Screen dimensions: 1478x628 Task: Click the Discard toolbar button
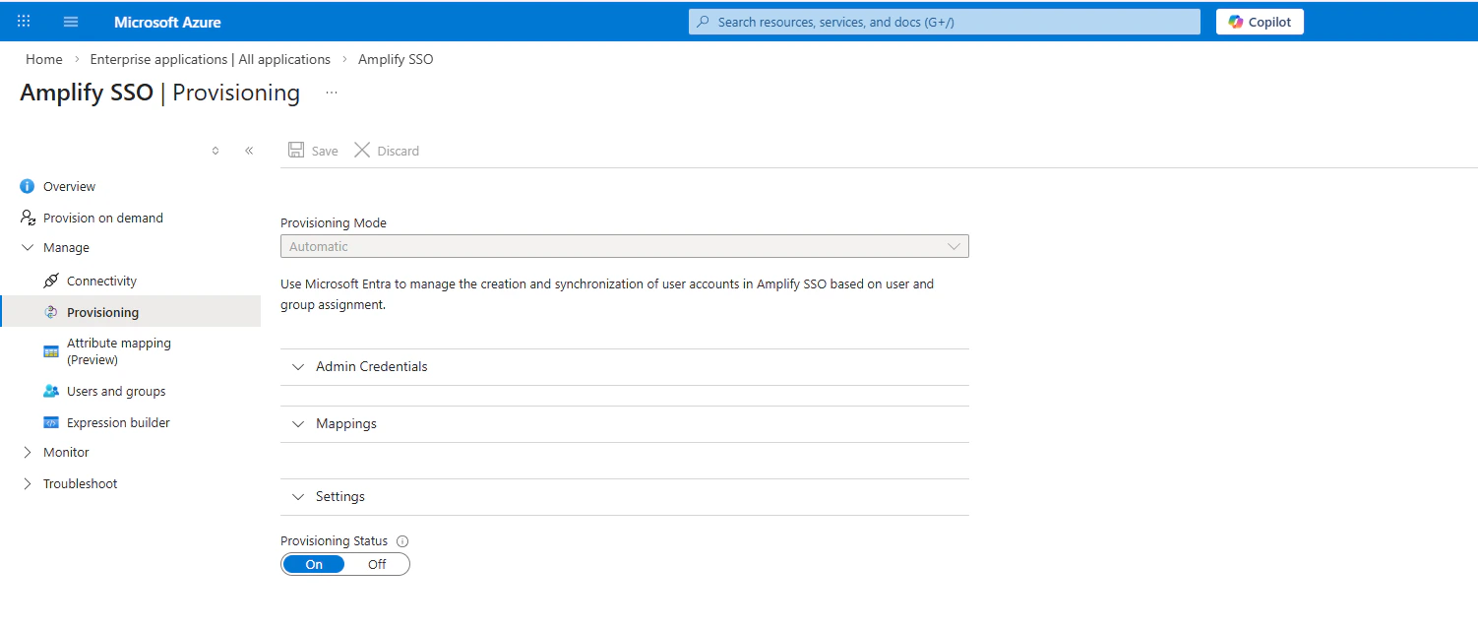click(387, 151)
